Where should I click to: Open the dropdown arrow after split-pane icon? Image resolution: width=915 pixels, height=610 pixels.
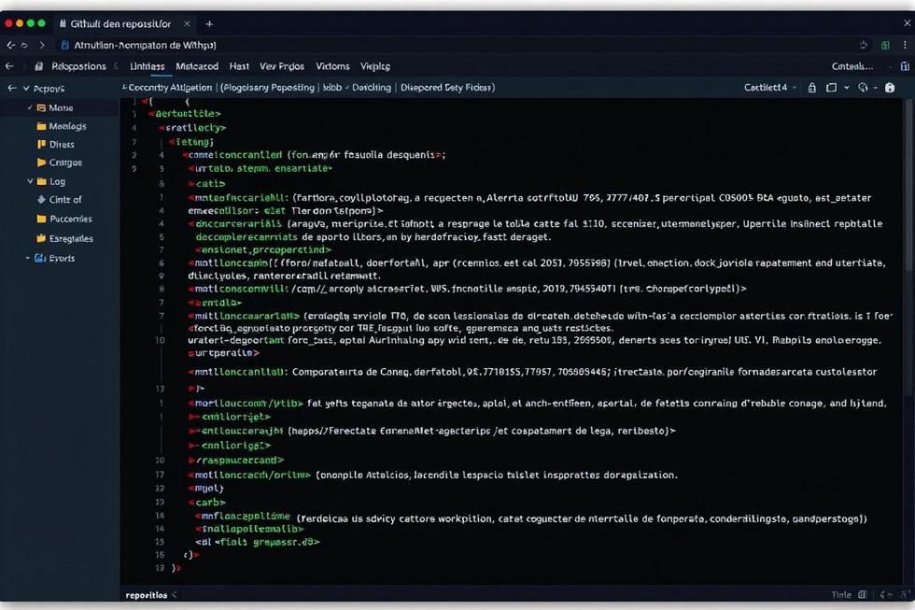point(847,88)
